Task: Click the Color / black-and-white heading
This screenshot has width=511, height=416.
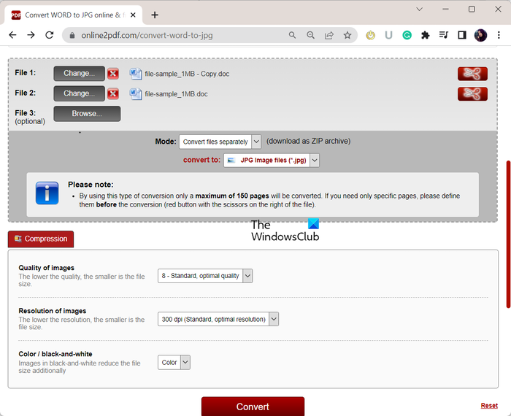Action: click(55, 354)
